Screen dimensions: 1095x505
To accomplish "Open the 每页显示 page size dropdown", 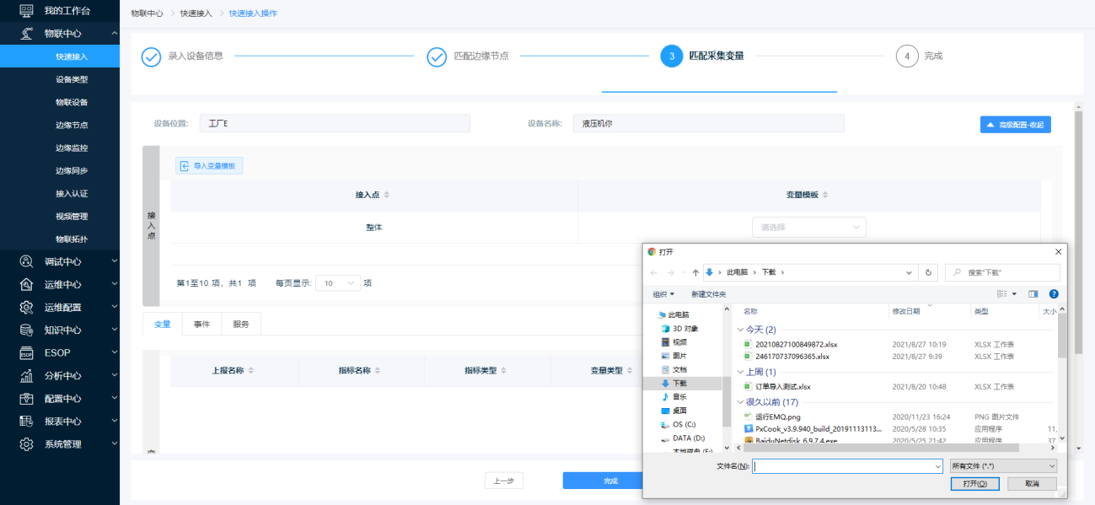I will click(x=338, y=283).
